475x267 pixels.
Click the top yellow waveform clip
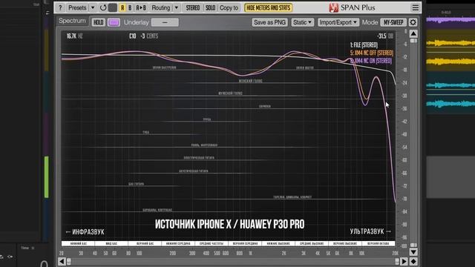[x=451, y=43]
